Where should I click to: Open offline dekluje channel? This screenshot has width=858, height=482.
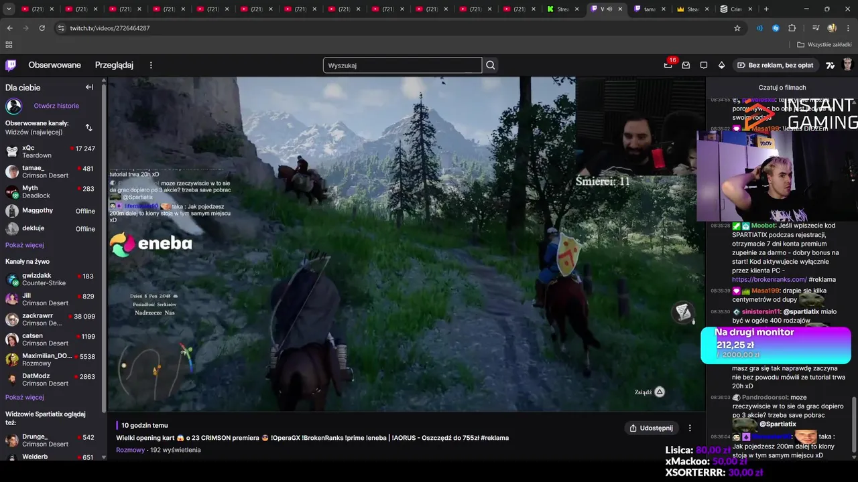pyautogui.click(x=50, y=228)
